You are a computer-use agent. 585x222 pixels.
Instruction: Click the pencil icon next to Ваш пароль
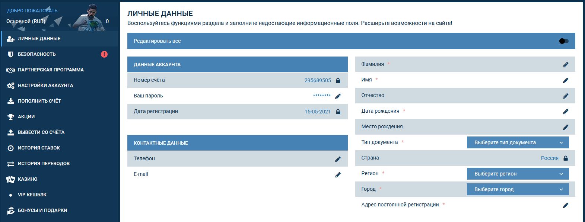(338, 96)
